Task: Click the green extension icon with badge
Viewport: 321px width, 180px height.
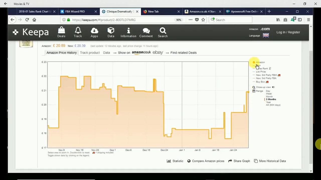Action: pos(293,19)
